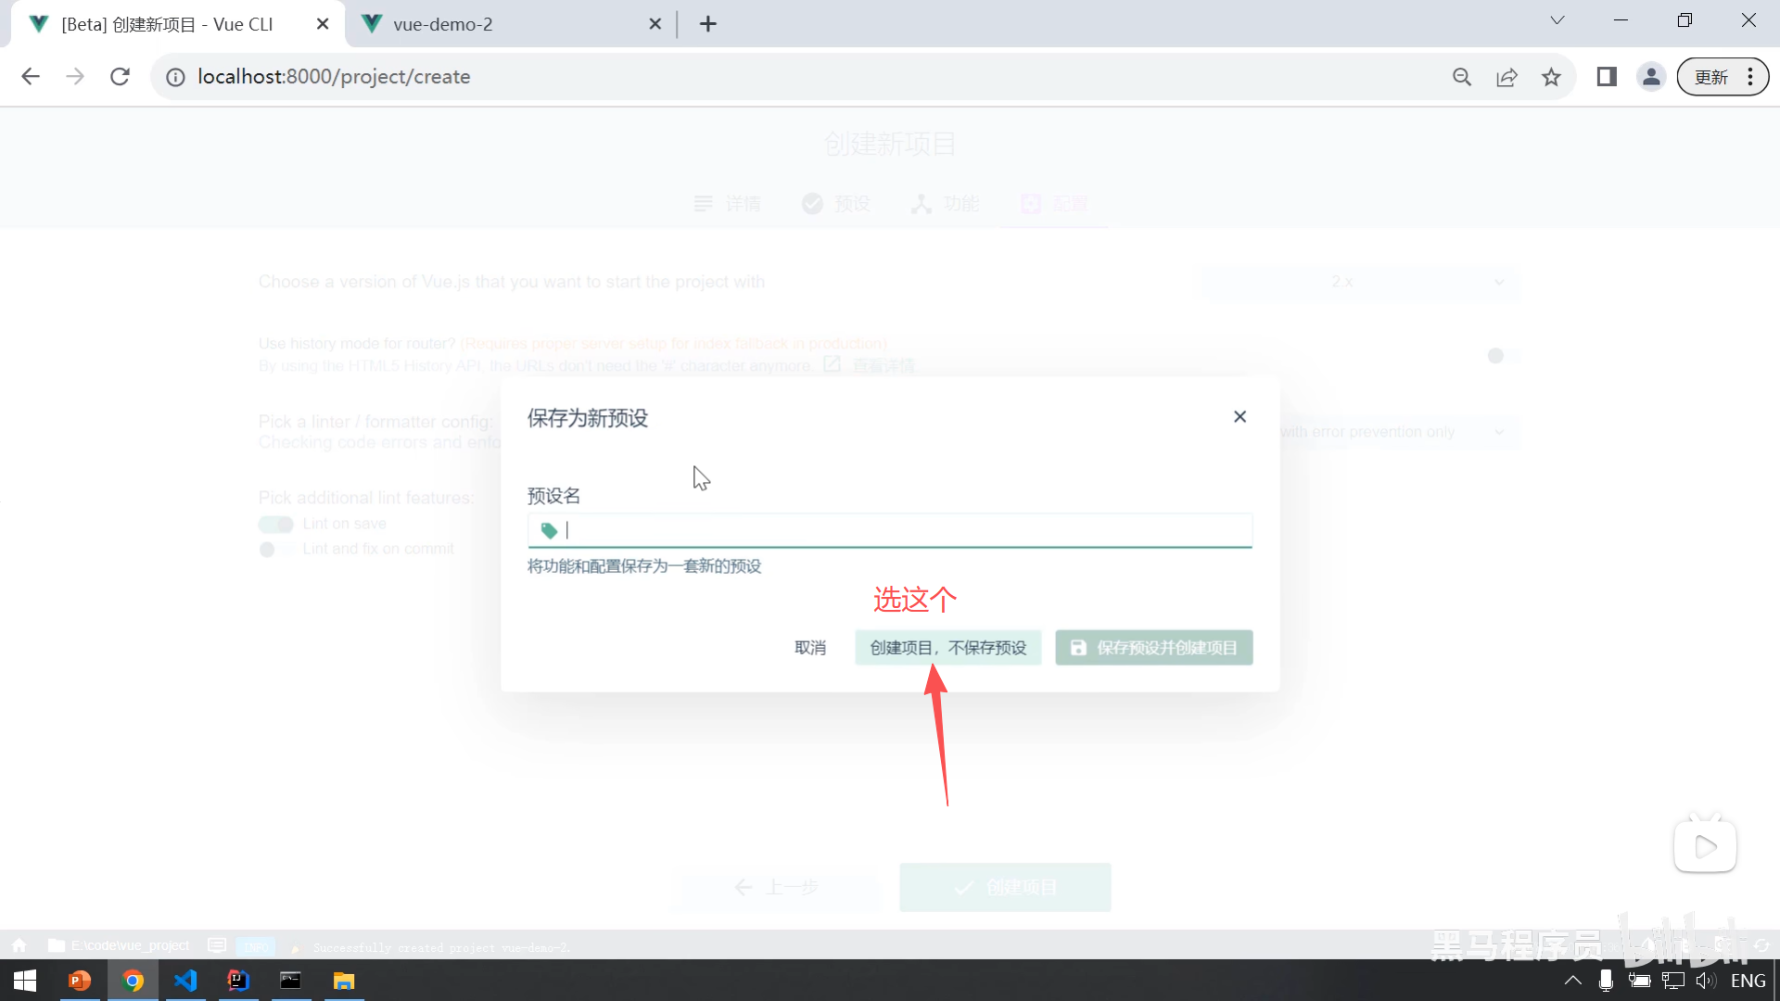1780x1001 pixels.
Task: Reload the page with refresh icon
Action: click(x=120, y=77)
